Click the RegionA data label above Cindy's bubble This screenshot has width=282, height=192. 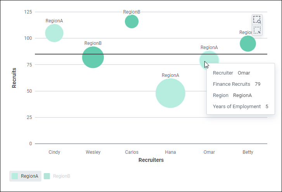pos(54,21)
